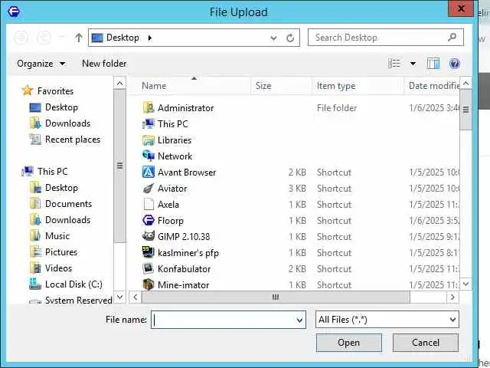Image resolution: width=490 pixels, height=368 pixels.
Task: Select the This PC icon in file list
Action: [149, 124]
